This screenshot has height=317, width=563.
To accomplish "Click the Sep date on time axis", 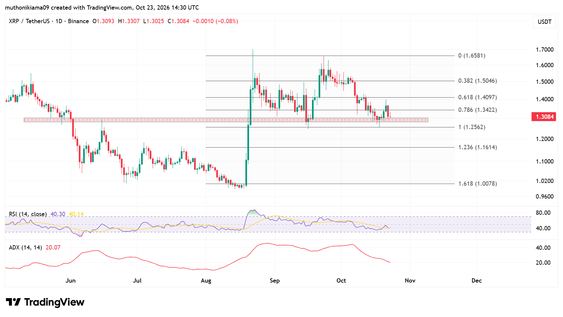I will pos(275,281).
